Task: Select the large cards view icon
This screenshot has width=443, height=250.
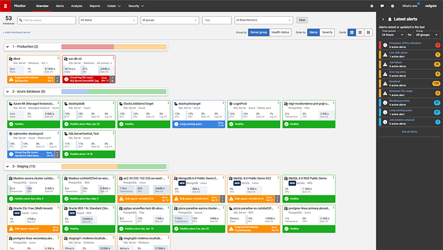Action: click(x=352, y=33)
